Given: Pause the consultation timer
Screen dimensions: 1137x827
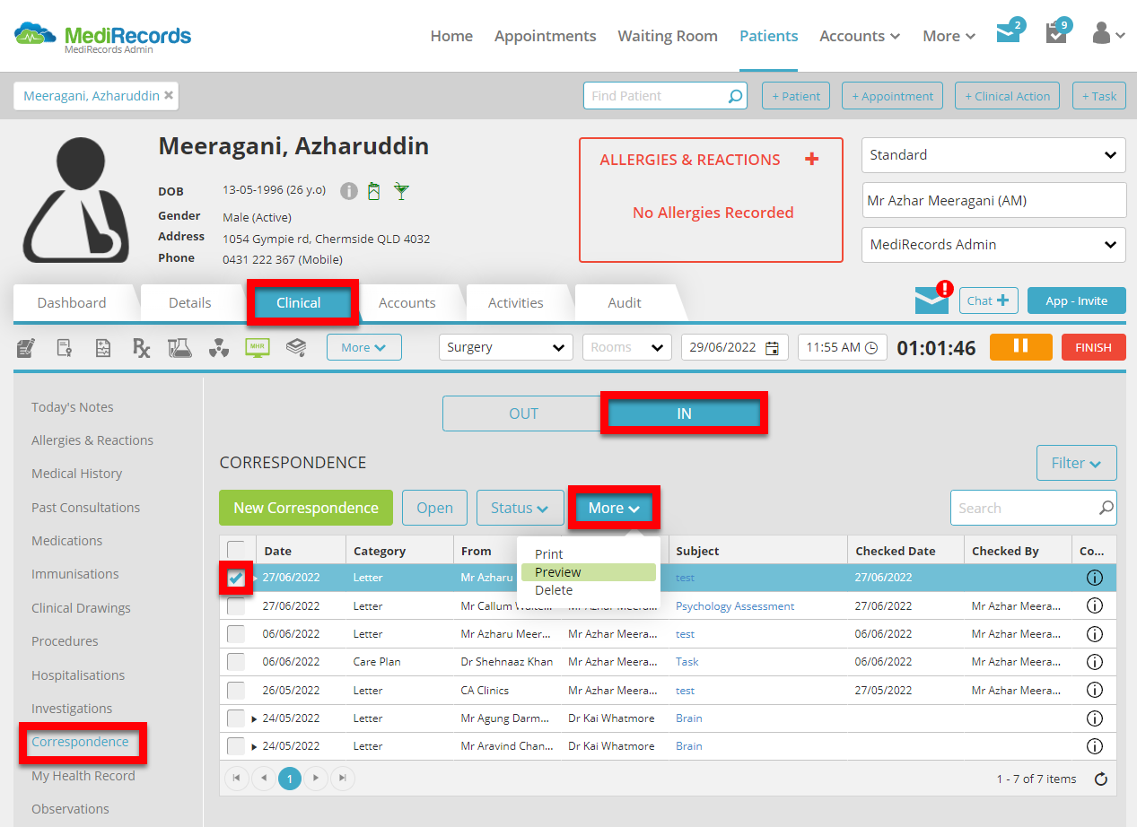Looking at the screenshot, I should point(1020,347).
